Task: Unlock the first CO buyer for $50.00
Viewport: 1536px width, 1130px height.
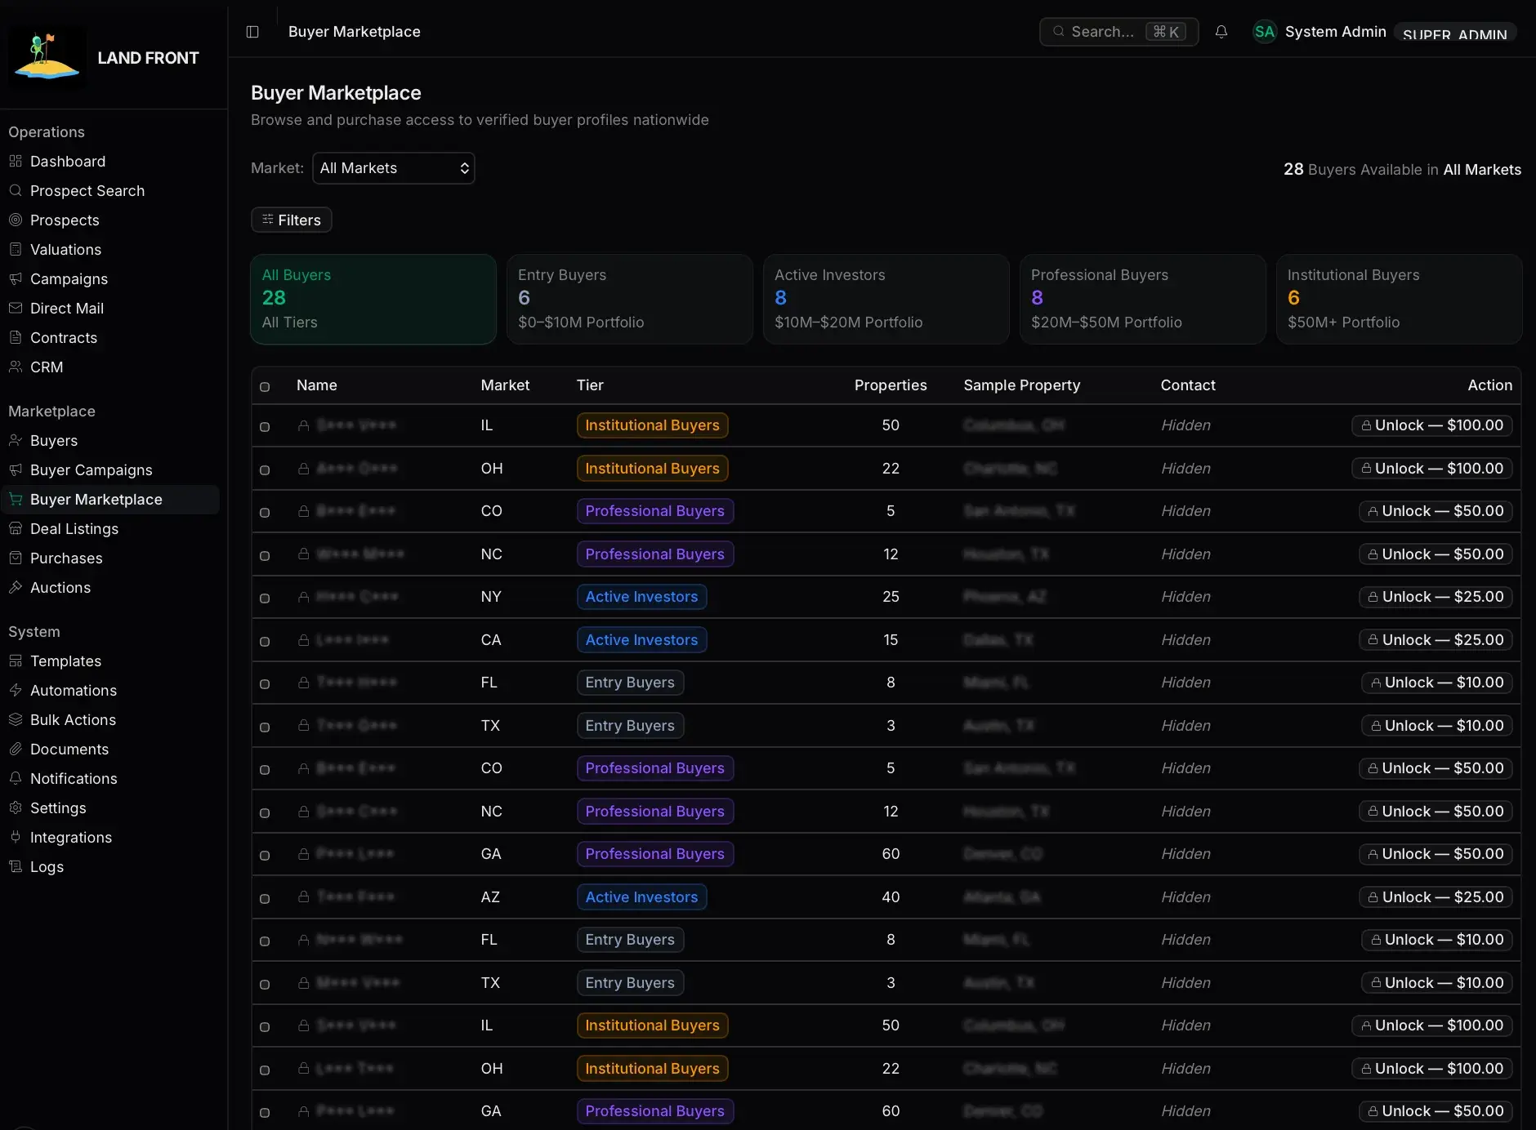Action: tap(1435, 511)
